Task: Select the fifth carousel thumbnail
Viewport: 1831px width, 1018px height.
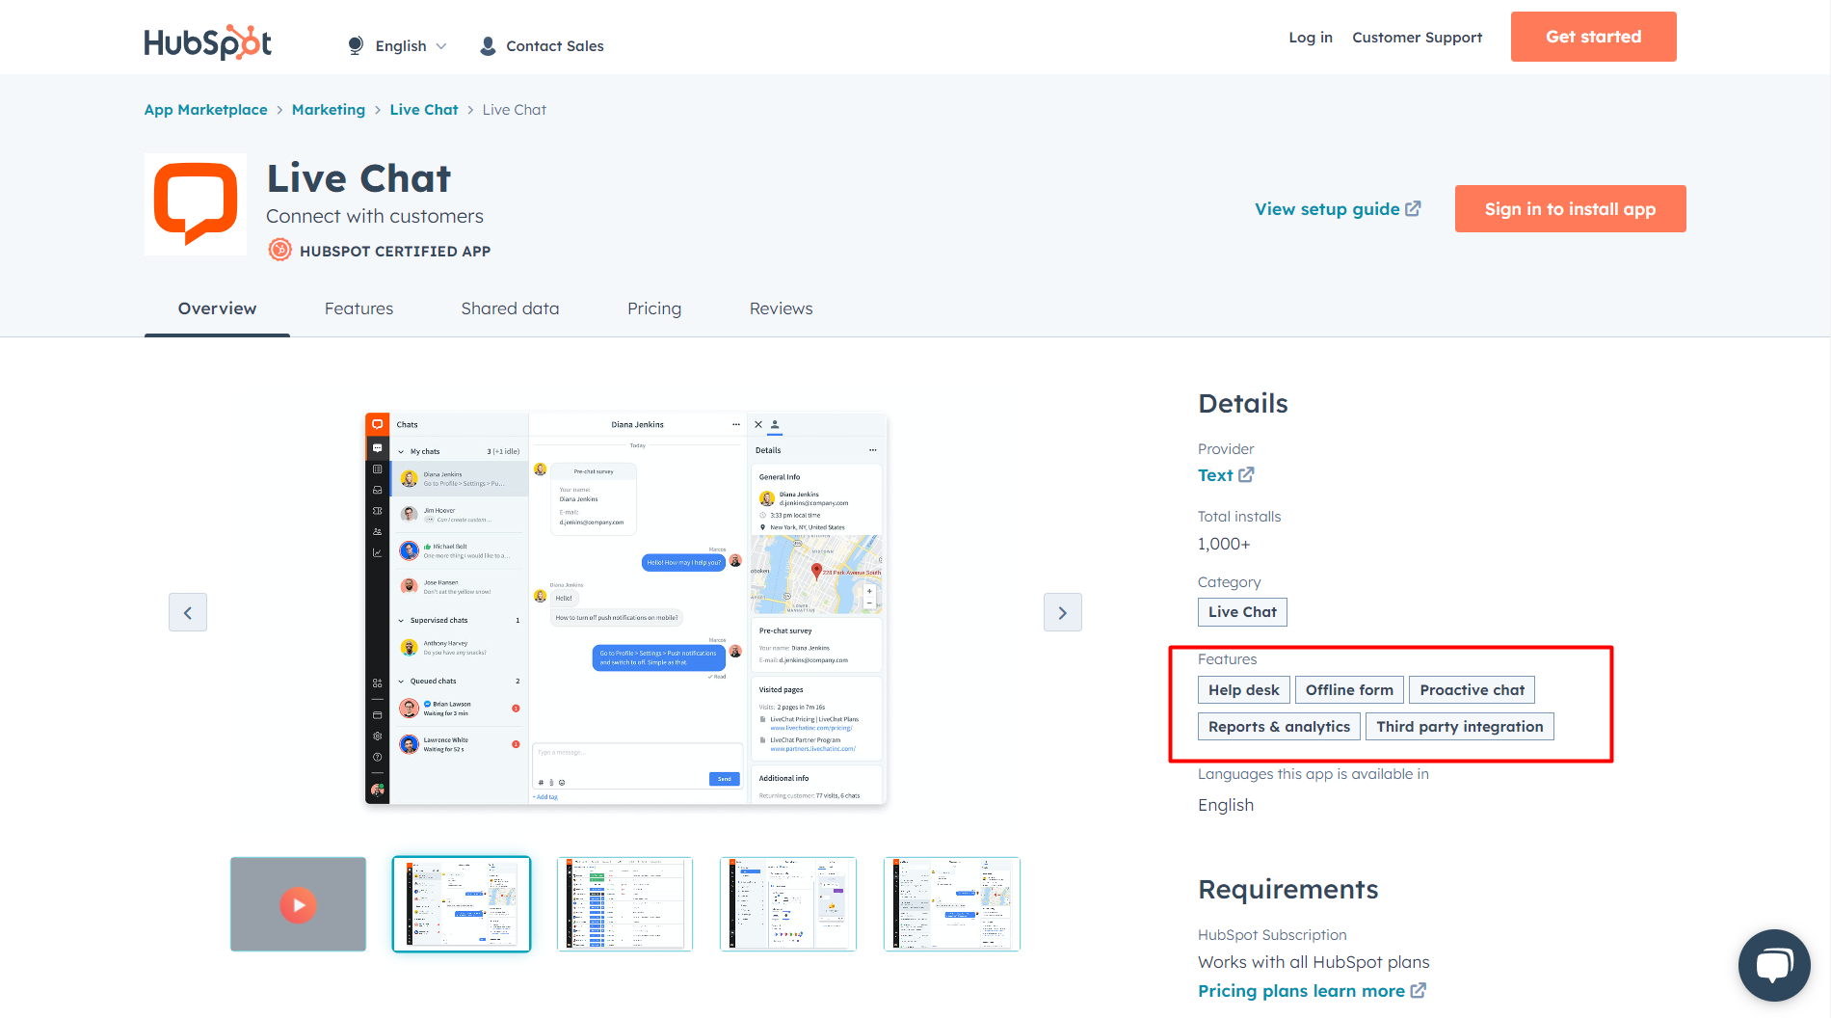Action: (x=952, y=904)
